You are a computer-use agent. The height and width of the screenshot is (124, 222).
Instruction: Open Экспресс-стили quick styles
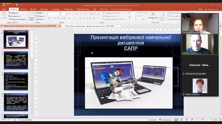162,16
